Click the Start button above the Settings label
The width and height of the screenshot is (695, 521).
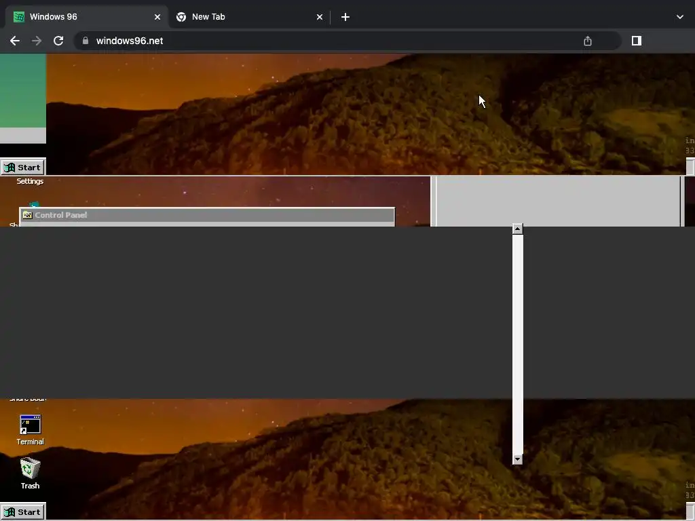(x=23, y=168)
